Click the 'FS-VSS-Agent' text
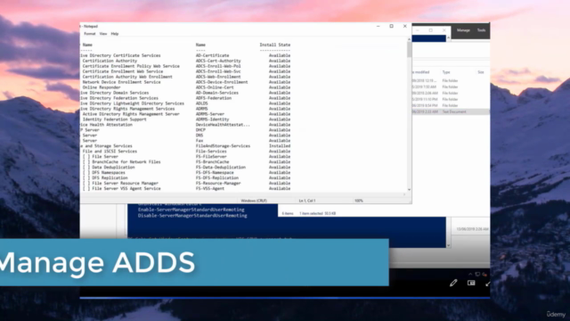The width and height of the screenshot is (570, 321). (x=210, y=188)
